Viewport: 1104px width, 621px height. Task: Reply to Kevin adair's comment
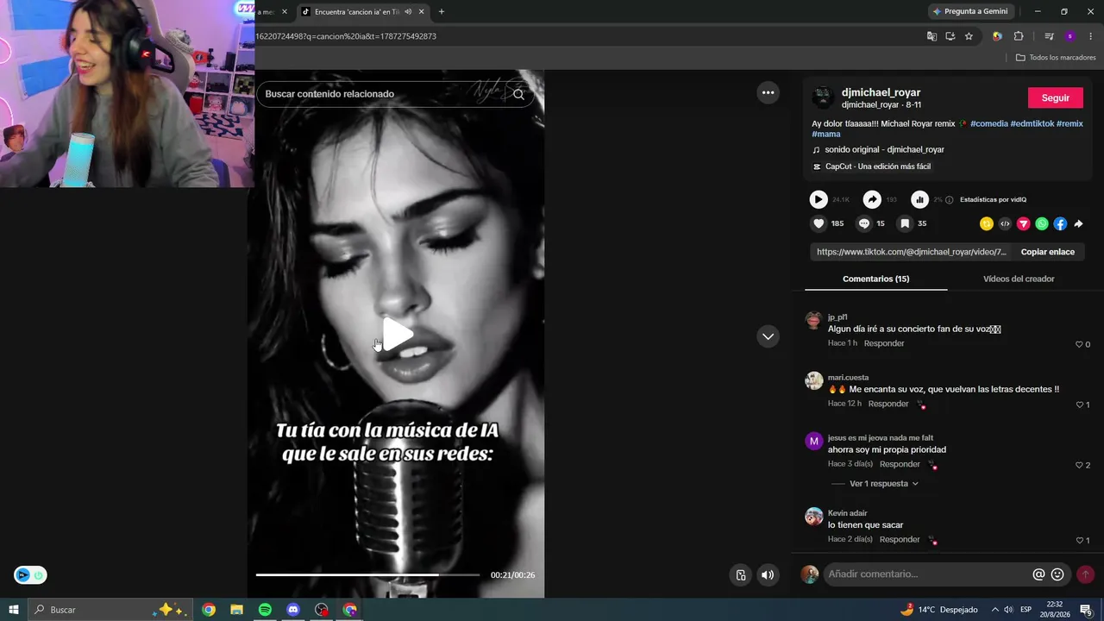(900, 540)
